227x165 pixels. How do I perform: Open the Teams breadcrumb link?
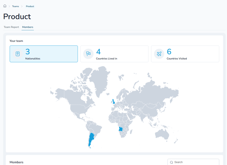tap(16, 6)
